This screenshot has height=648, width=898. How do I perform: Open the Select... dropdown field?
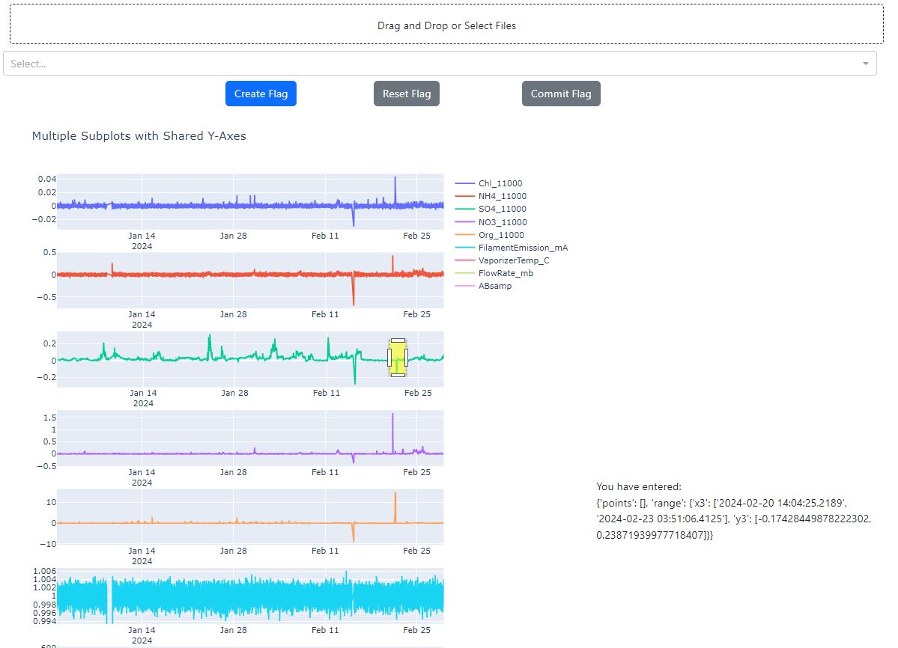[x=434, y=64]
